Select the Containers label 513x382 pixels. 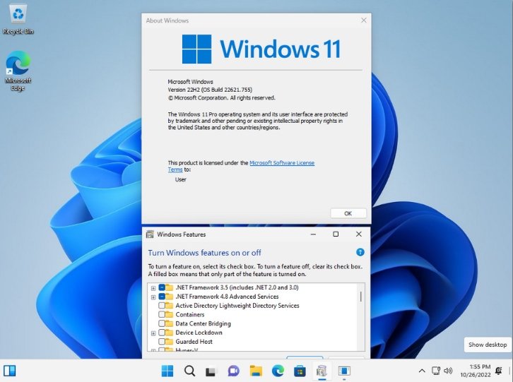[190, 315]
